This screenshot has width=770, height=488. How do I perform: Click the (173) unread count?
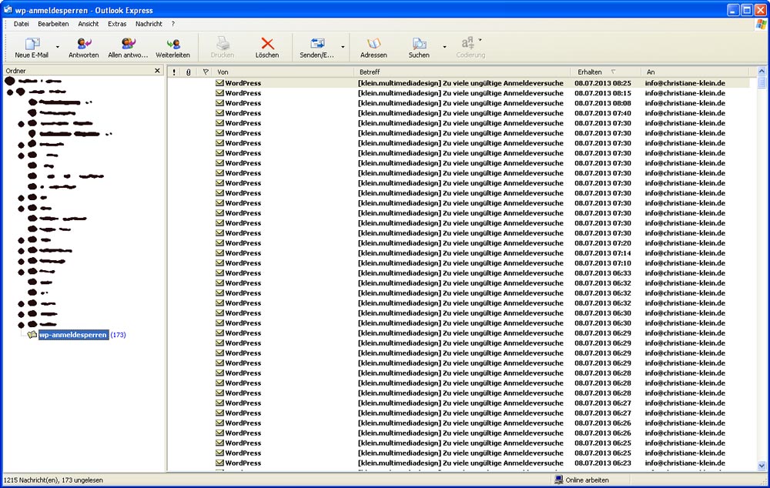pos(118,335)
